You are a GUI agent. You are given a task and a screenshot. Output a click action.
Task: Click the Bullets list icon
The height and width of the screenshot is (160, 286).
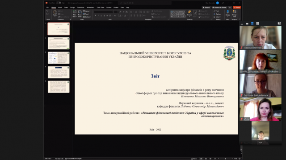(x=131, y=12)
